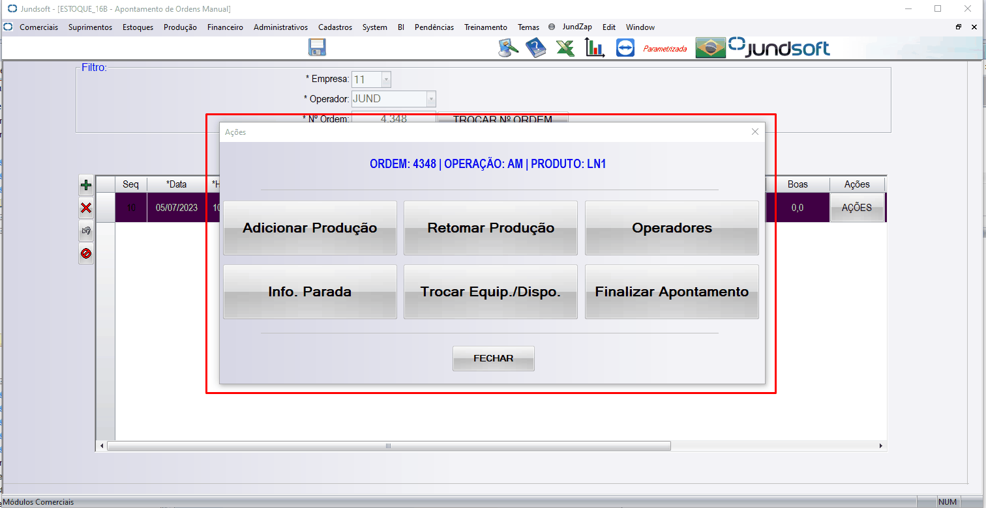This screenshot has width=986, height=508.
Task: Click the Ações column header
Action: click(x=857, y=184)
